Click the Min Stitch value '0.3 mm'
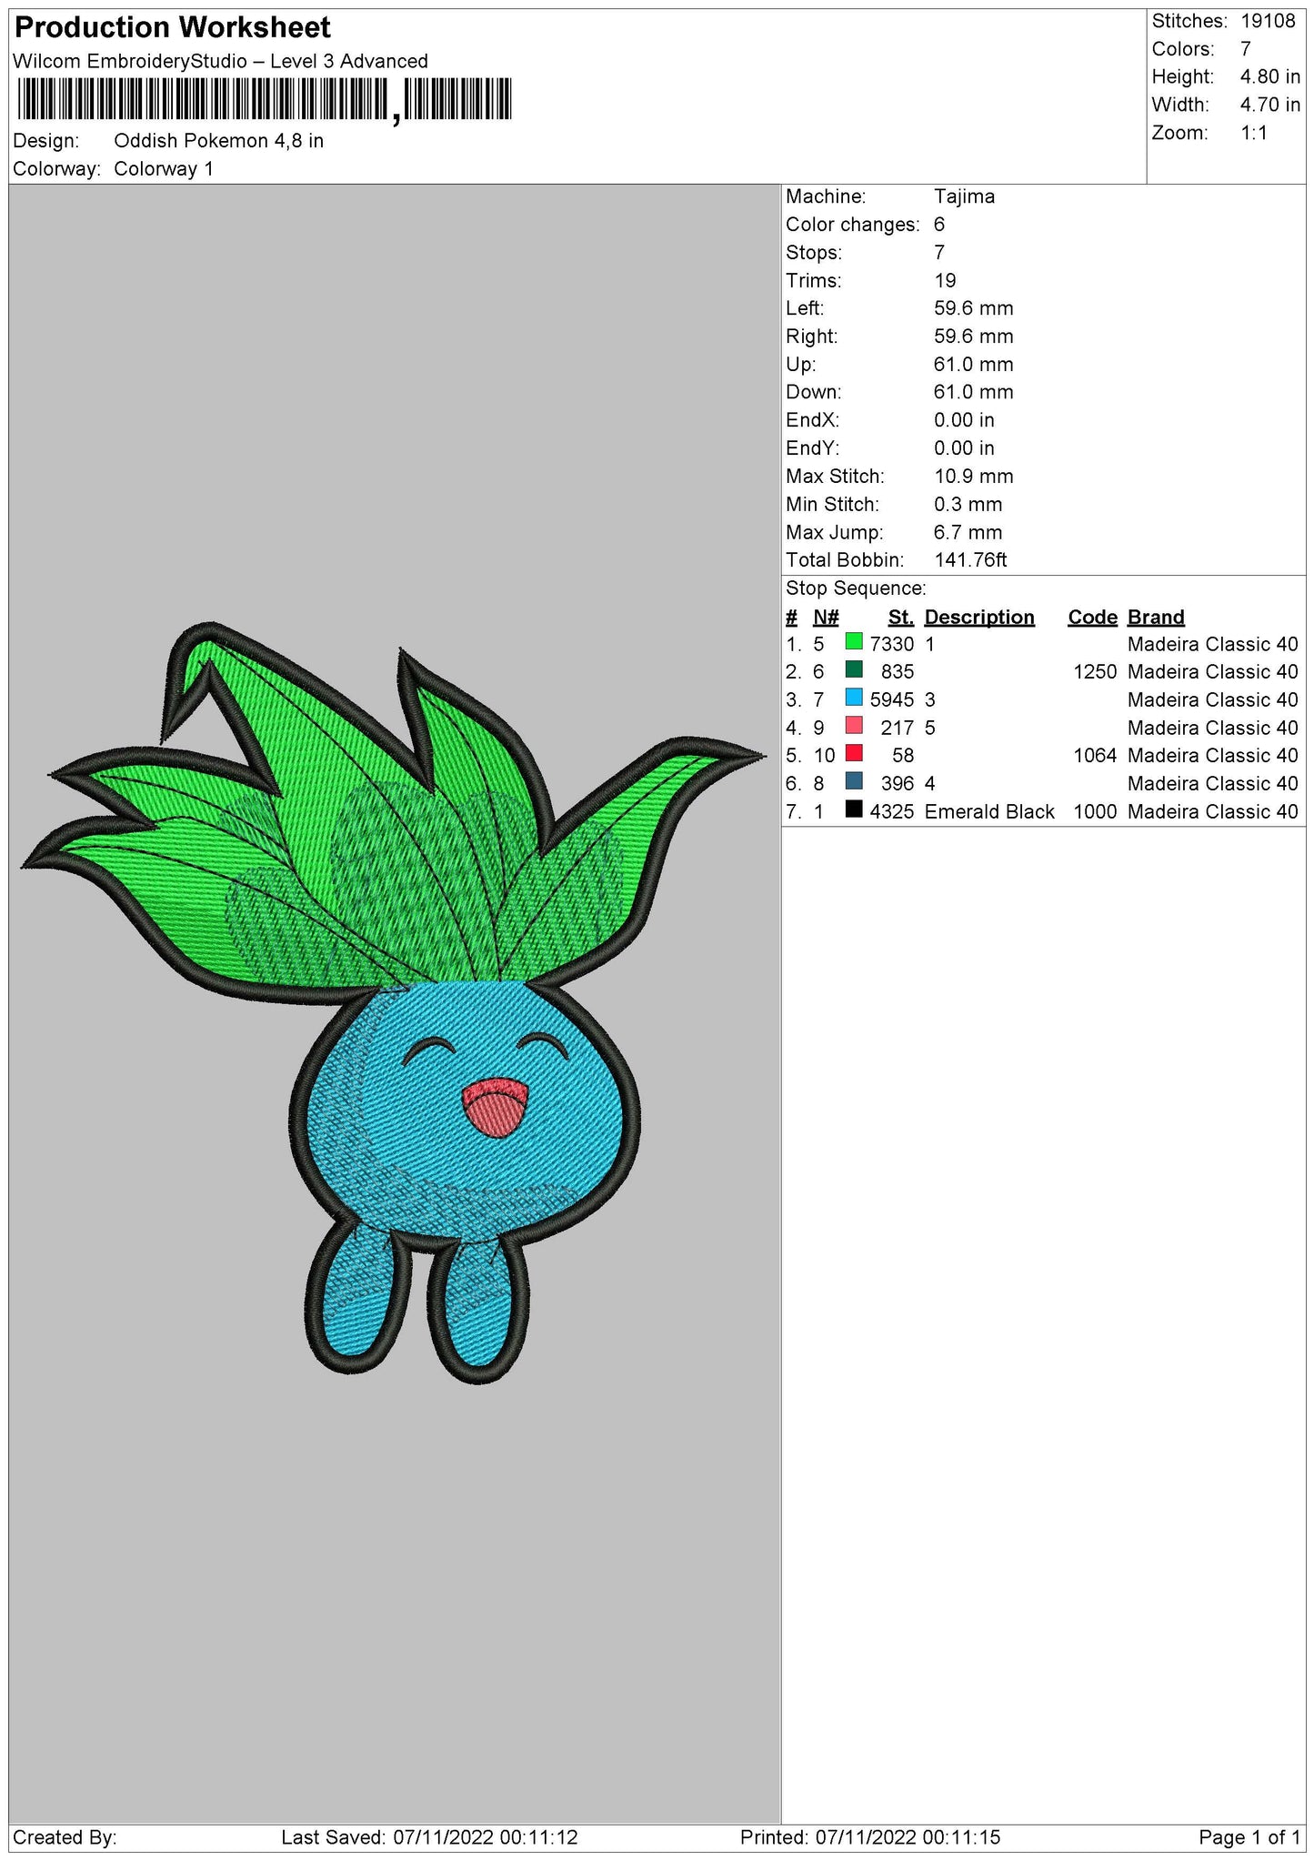 (x=968, y=505)
